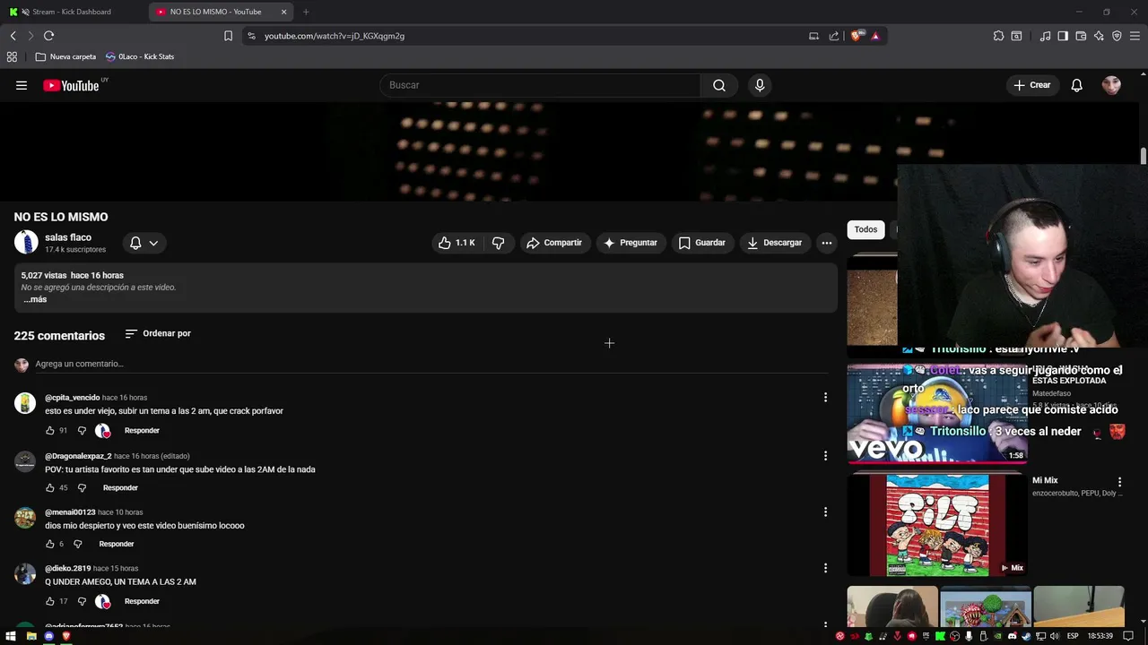This screenshot has height=645, width=1148.
Task: Open Windows notification center icon
Action: tap(1128, 636)
